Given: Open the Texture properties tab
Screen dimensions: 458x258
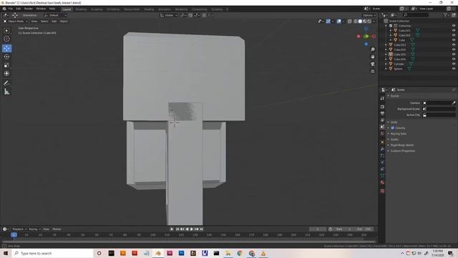Looking at the screenshot, I should (382, 191).
